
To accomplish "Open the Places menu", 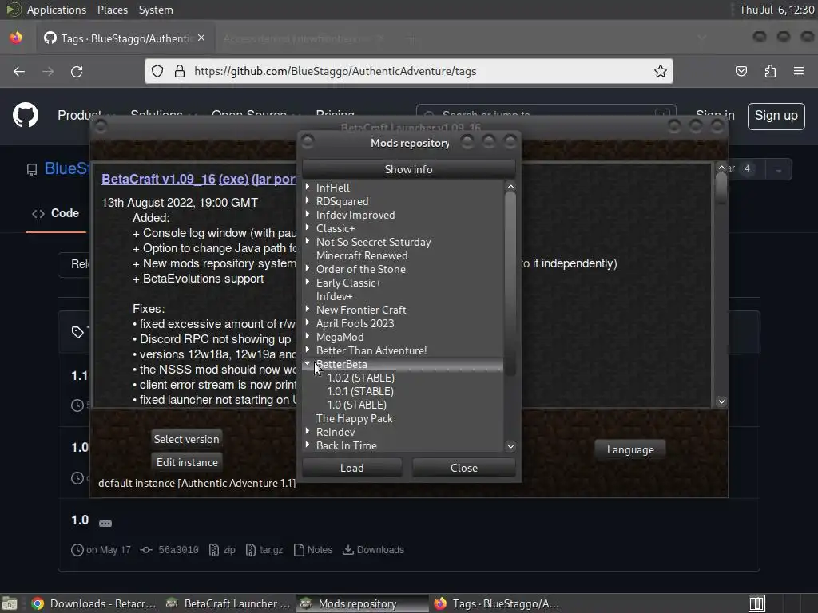I will point(112,10).
